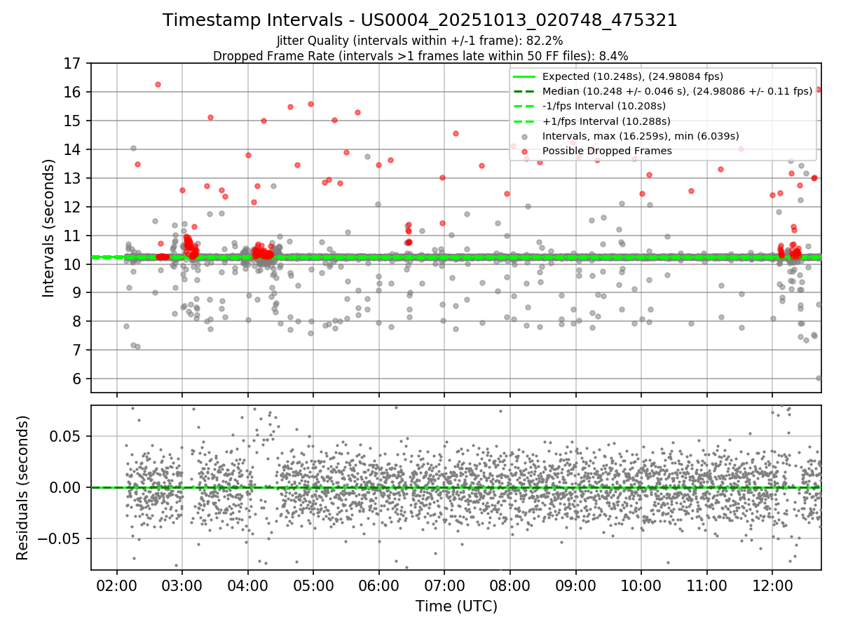The image size is (841, 631).
Task: Click the gray minimum-interval point at 6 seconds, far right edge of the plot
Action: click(819, 378)
